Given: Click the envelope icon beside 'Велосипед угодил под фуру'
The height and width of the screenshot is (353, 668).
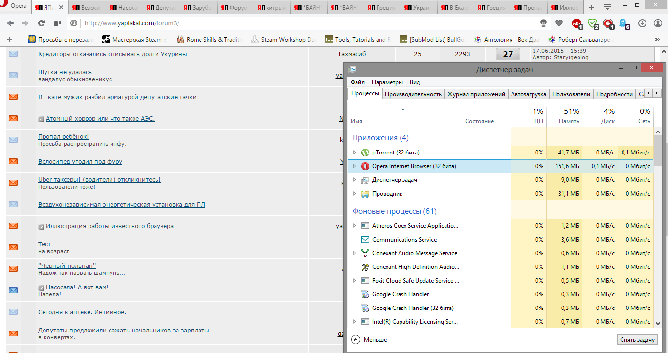Looking at the screenshot, I should pos(13,161).
